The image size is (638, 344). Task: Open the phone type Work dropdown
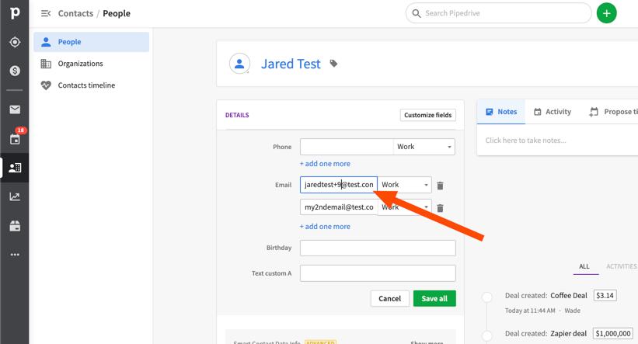click(424, 147)
